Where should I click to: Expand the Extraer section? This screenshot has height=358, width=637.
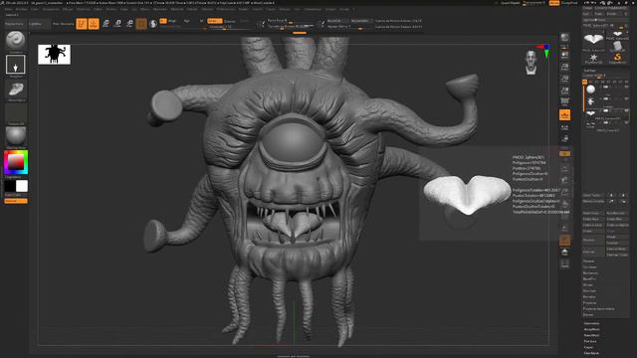point(588,315)
